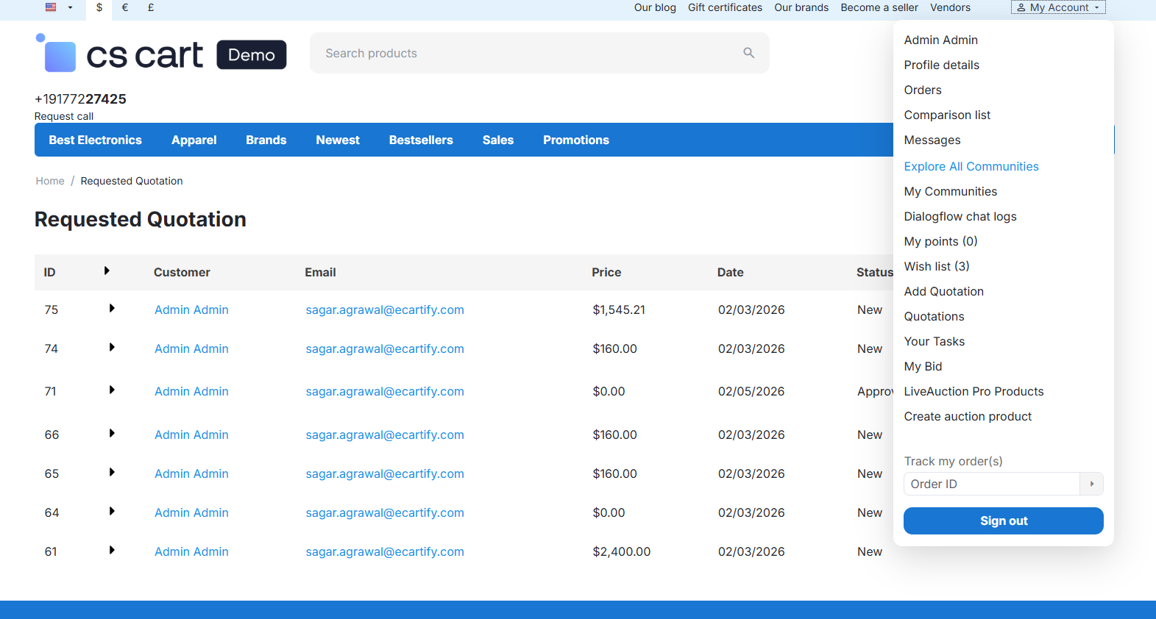Expand quotation row 75 arrow

tap(112, 309)
